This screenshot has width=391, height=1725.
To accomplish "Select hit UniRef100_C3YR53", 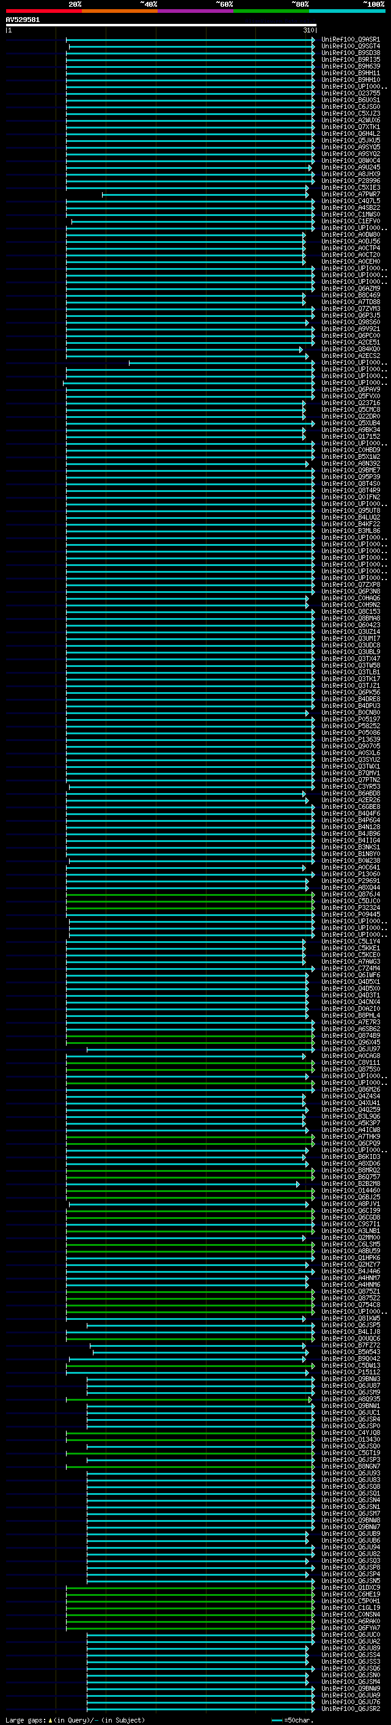I will click(x=350, y=787).
